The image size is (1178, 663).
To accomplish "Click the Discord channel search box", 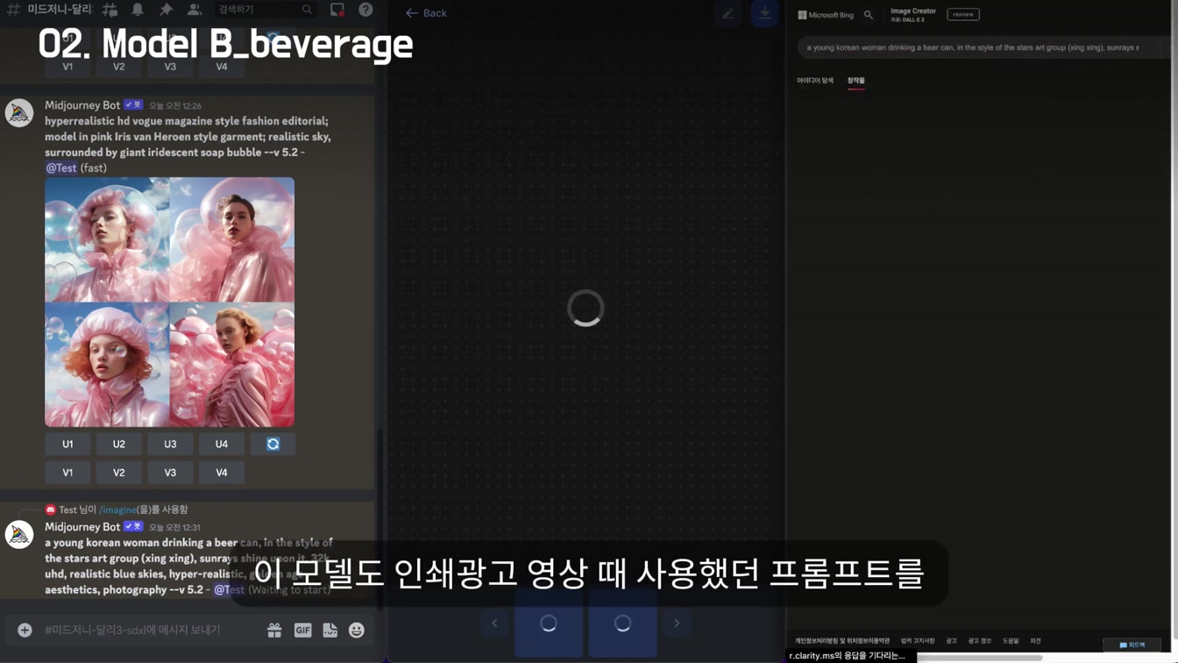I will (264, 10).
